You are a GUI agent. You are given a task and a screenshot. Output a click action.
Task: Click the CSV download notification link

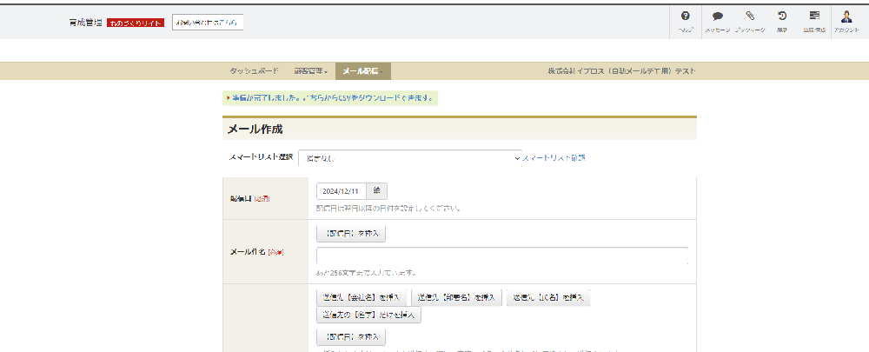point(332,98)
